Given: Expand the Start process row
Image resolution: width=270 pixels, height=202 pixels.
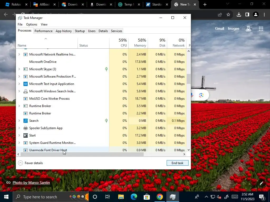Looking at the screenshot, I should point(19,135).
